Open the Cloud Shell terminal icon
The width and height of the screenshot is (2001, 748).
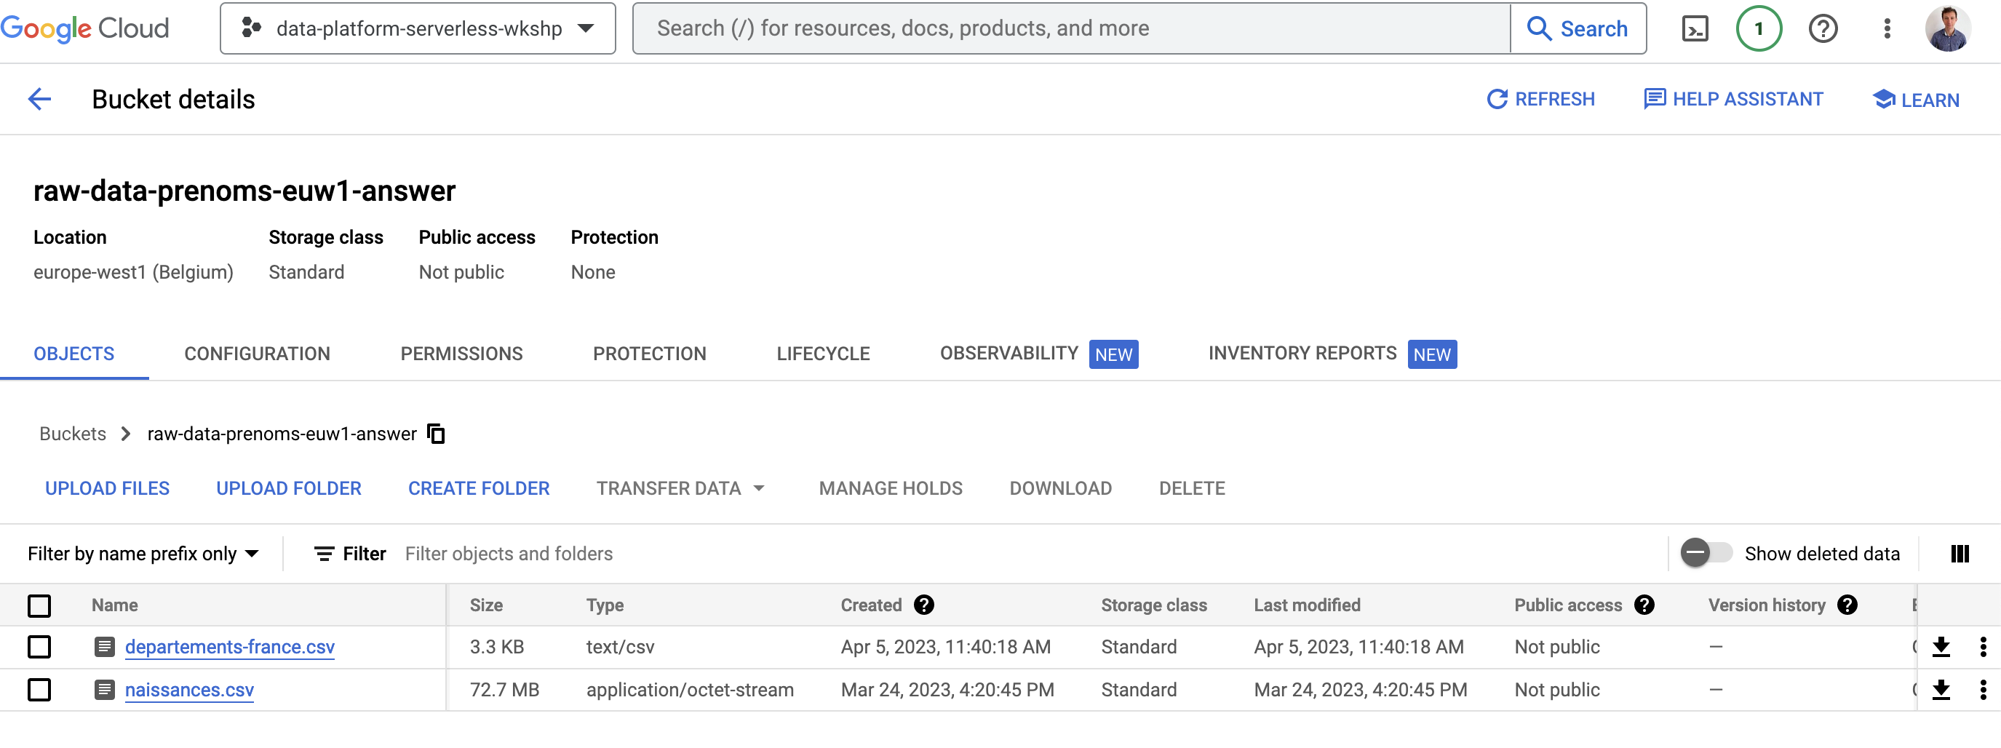[1694, 30]
